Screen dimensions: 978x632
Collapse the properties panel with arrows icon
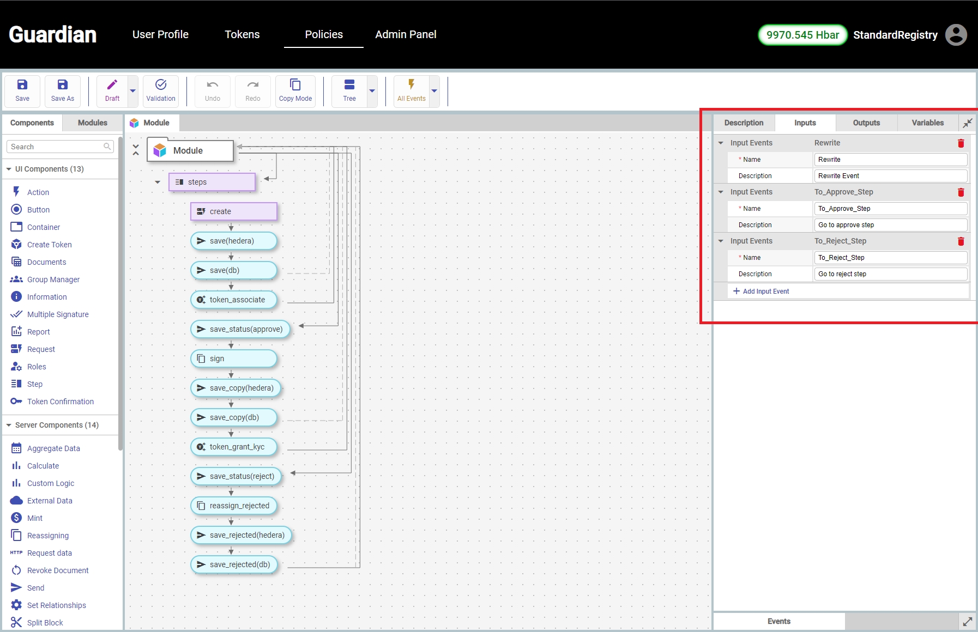(x=967, y=123)
